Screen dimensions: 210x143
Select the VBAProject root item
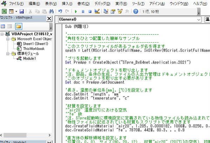32,34
